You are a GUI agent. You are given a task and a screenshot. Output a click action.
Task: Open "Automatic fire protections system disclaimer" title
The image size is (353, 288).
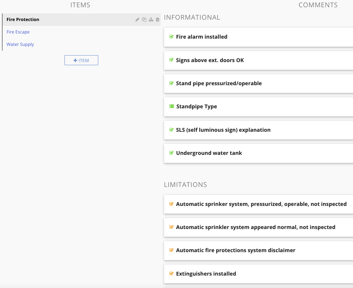236,250
